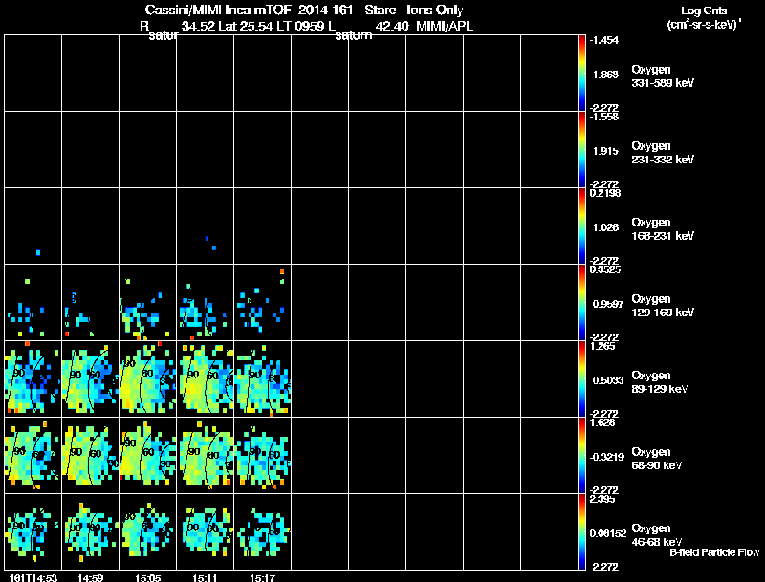The image size is (765, 582).
Task: Open the 68-90 keV image at 14:59
Action: (x=90, y=456)
